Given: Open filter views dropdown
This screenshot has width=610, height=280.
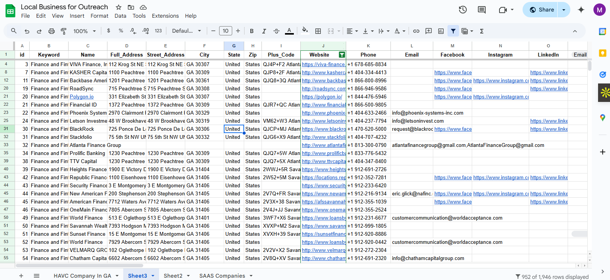Looking at the screenshot, I should pos(467,31).
